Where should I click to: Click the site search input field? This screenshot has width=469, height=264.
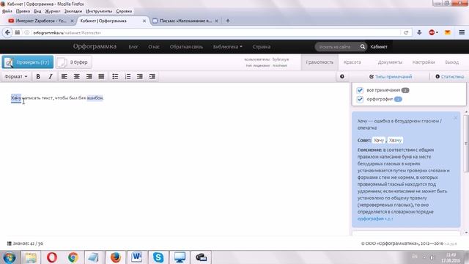point(336,47)
